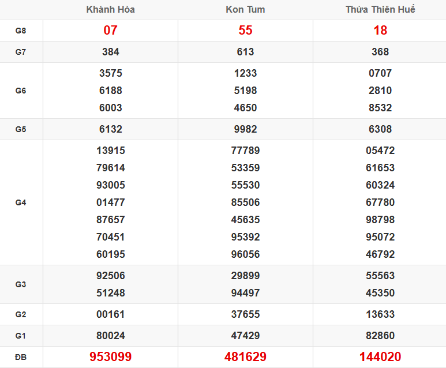446x368 pixels.
Task: Click Thừa Thiên Huế jackpot number 144020
Action: point(380,357)
